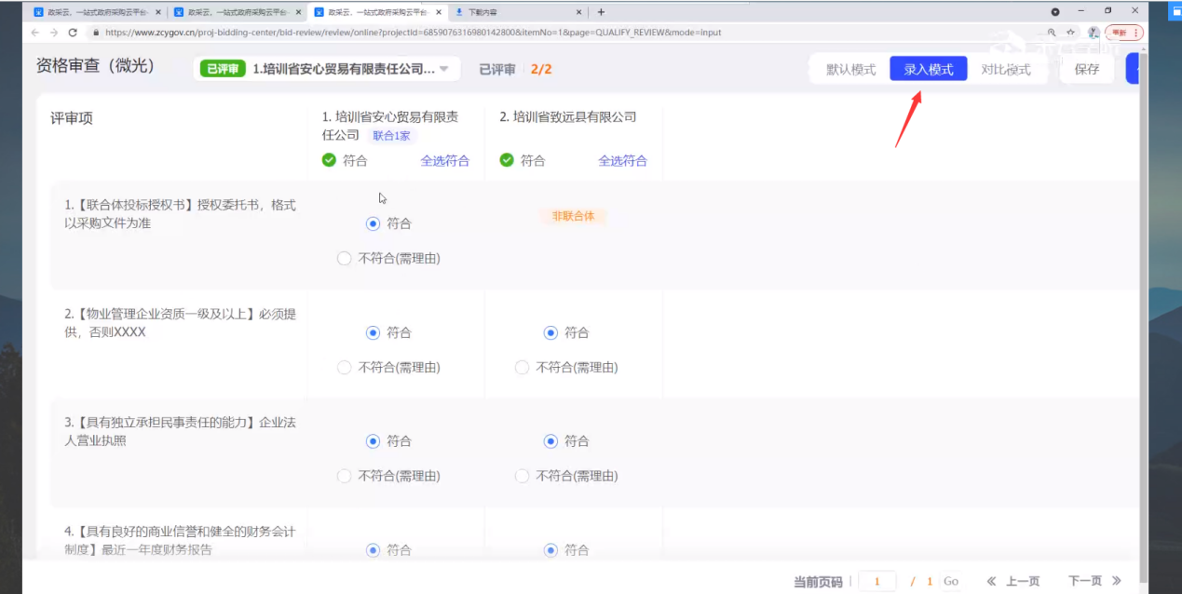Image resolution: width=1182 pixels, height=594 pixels.
Task: Click 全选符合 for 培训省致远县有限公司
Action: 623,160
